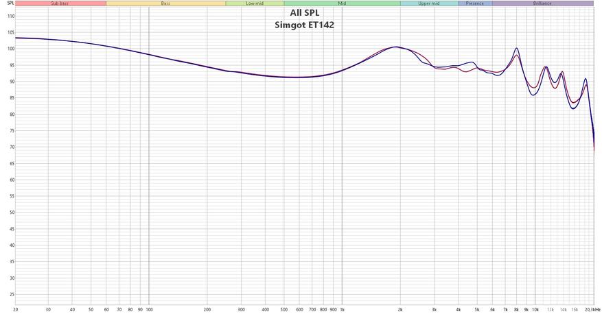This screenshot has height=314, width=602.
Task: Click the 700 Hz frequency axis label
Action: pyautogui.click(x=312, y=309)
